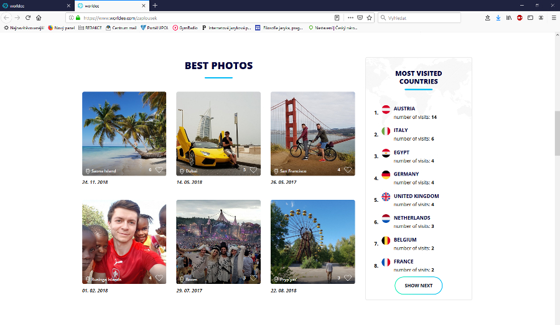Switch to the first worldee tab
Screen dimensions: 560x325
coord(34,5)
